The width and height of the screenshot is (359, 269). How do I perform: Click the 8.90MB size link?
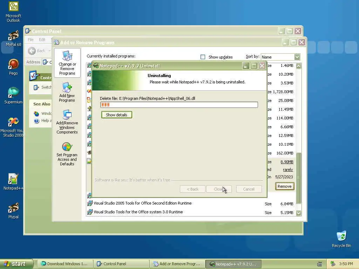(287, 162)
